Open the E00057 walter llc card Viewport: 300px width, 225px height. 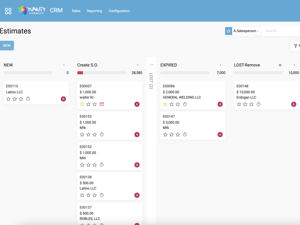click(110, 95)
